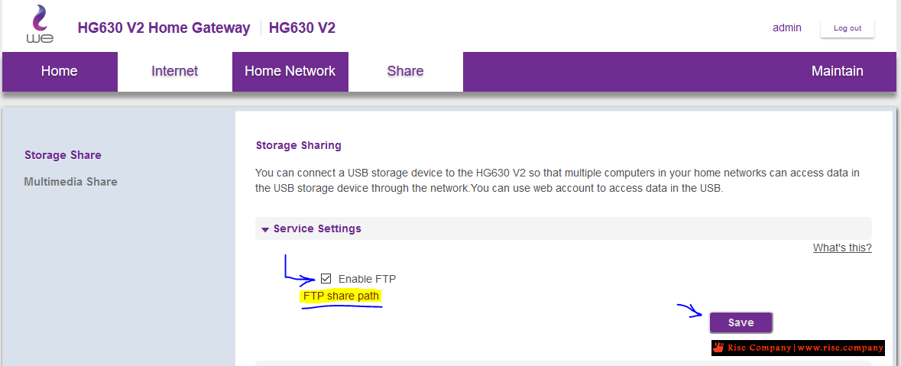This screenshot has width=901, height=366.
Task: Click the highlighted FTP share path
Action: click(342, 296)
